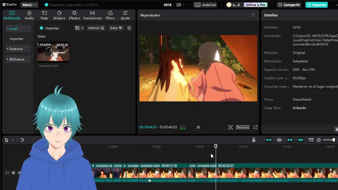Click the focus capture icon in player
Image resolution: width=338 pixels, height=190 pixels.
(231, 127)
